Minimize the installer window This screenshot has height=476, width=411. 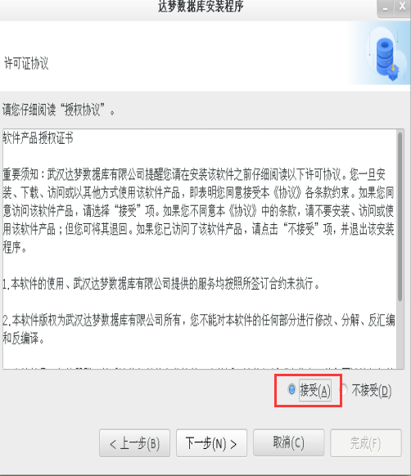(x=385, y=8)
